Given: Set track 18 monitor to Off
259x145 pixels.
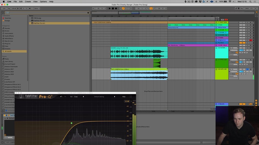Looking at the screenshot, I should tap(237, 74).
